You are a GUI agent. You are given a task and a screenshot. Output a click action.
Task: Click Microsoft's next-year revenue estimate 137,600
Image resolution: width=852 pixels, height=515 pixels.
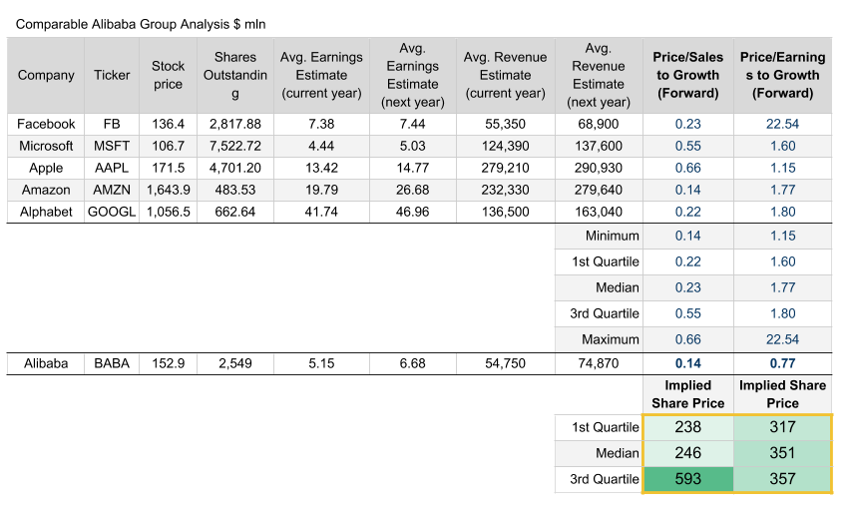pyautogui.click(x=599, y=146)
